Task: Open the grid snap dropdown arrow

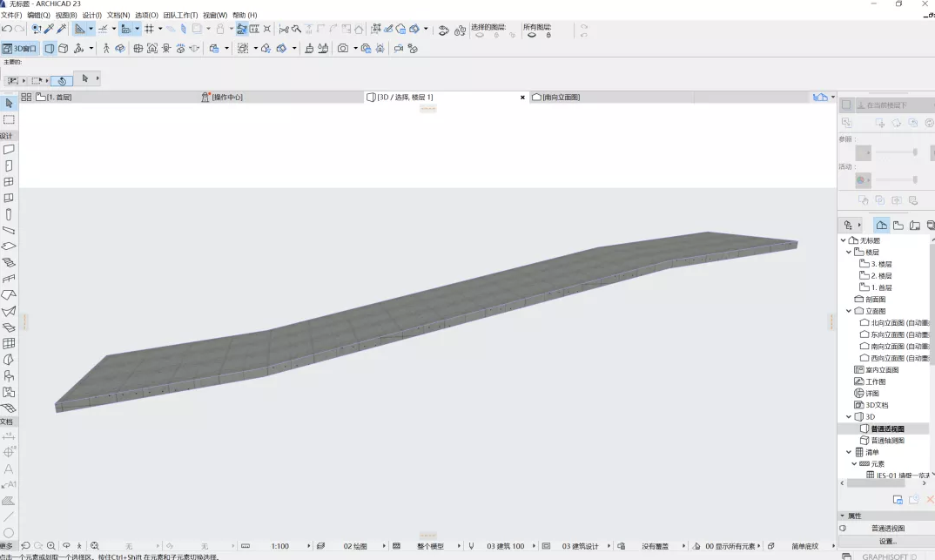Action: click(160, 29)
